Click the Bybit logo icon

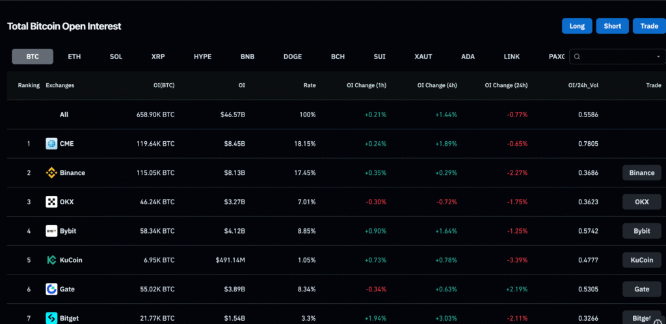51,231
